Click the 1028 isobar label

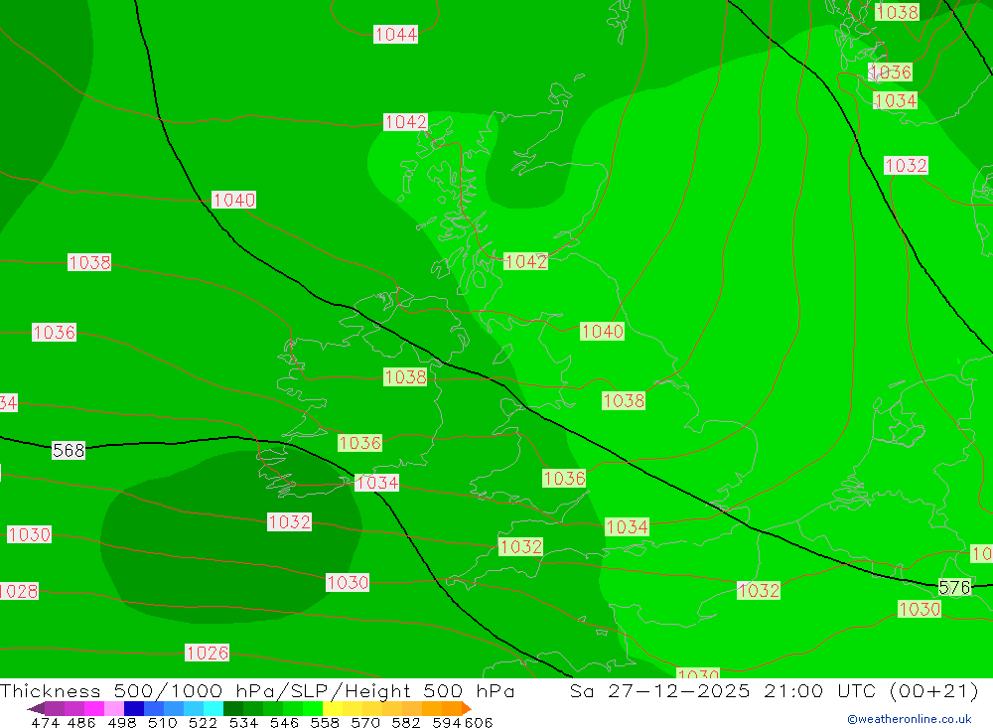[18, 591]
